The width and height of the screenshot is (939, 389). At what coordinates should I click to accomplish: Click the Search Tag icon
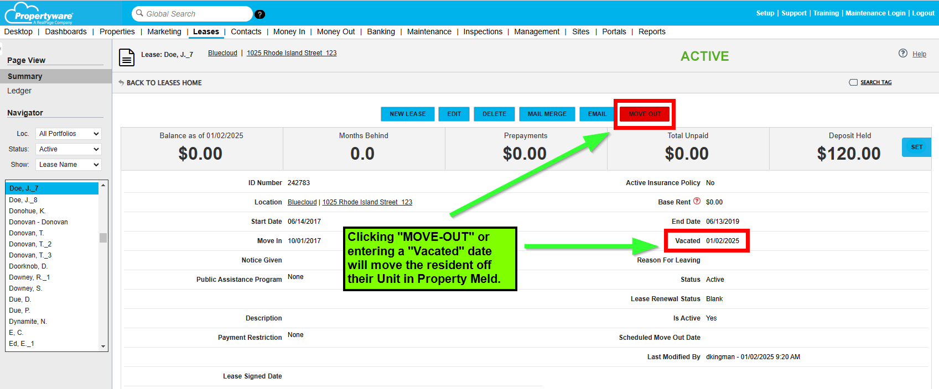(x=853, y=82)
